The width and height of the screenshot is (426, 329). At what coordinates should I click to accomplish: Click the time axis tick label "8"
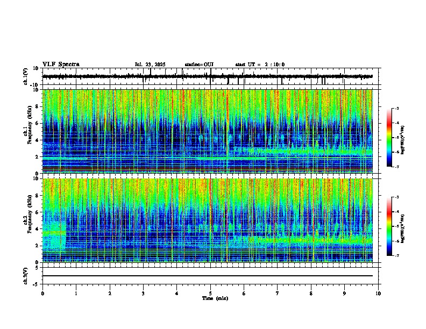click(x=311, y=293)
